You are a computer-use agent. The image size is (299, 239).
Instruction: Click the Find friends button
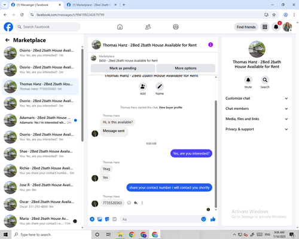[246, 27]
